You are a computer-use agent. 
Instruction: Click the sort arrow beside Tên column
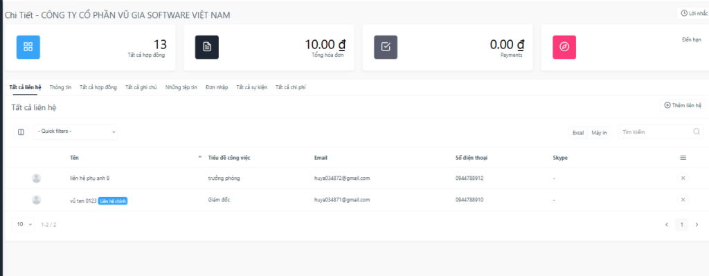[x=200, y=157]
